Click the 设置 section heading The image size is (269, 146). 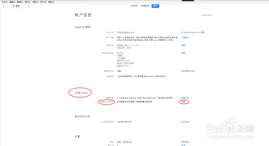point(77,137)
